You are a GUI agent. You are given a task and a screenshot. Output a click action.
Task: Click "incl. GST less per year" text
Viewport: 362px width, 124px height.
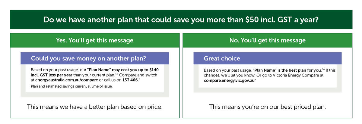[x=52, y=75]
